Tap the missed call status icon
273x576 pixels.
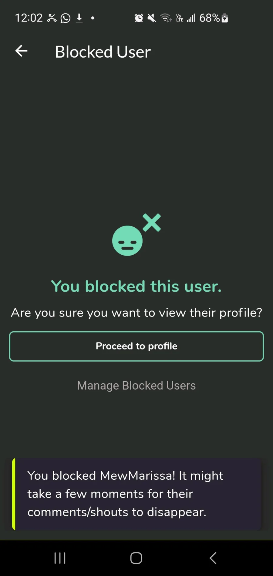click(x=52, y=18)
